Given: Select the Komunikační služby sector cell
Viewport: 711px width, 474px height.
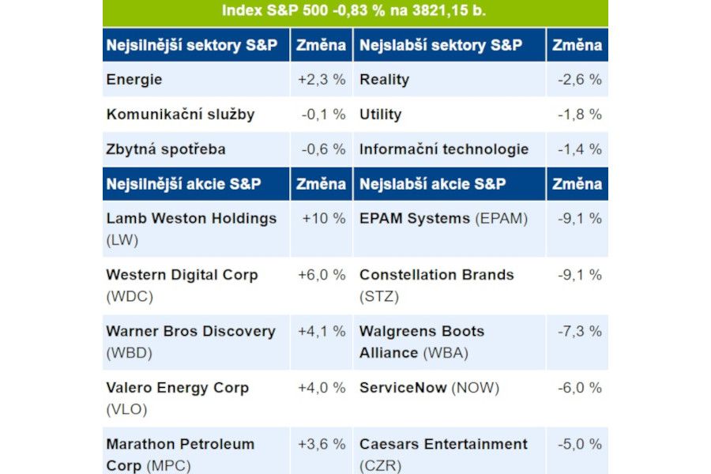Looking at the screenshot, I should click(181, 115).
